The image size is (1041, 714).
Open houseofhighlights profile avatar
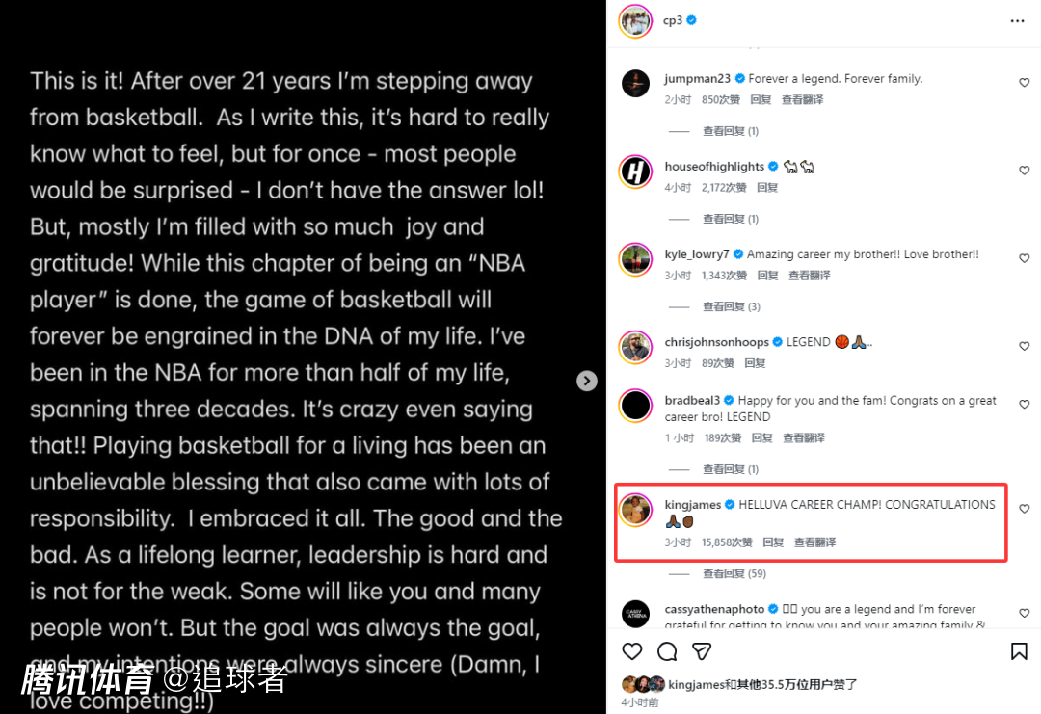click(x=635, y=172)
